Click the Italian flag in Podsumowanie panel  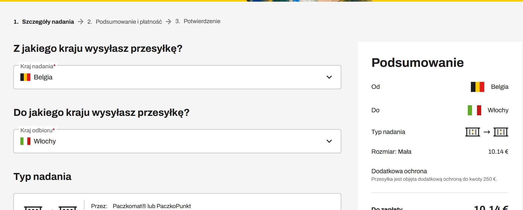[474, 110]
